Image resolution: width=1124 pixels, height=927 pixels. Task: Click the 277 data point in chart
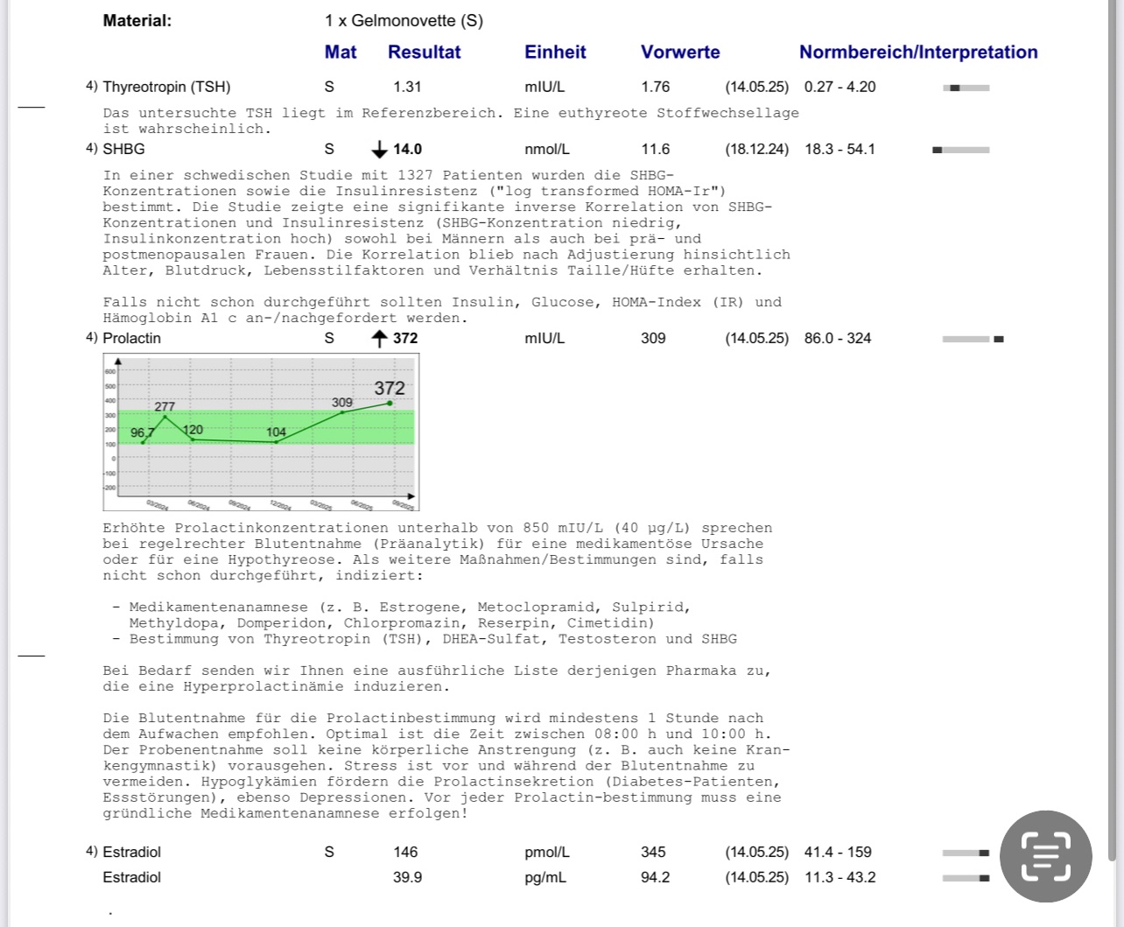pyautogui.click(x=165, y=417)
